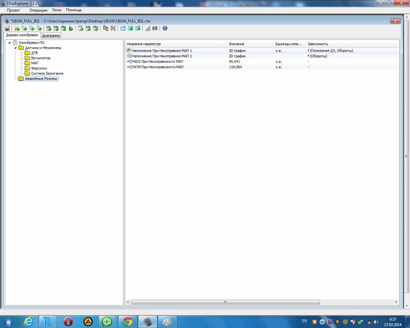Open the Операции menu

point(38,10)
